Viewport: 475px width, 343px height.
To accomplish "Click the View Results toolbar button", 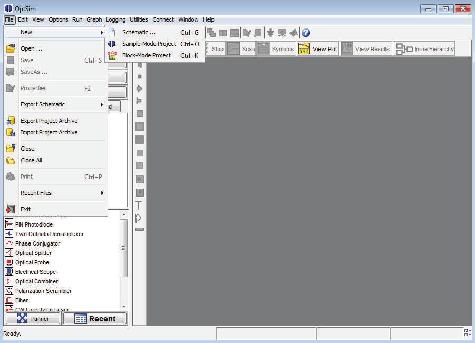I will point(366,49).
